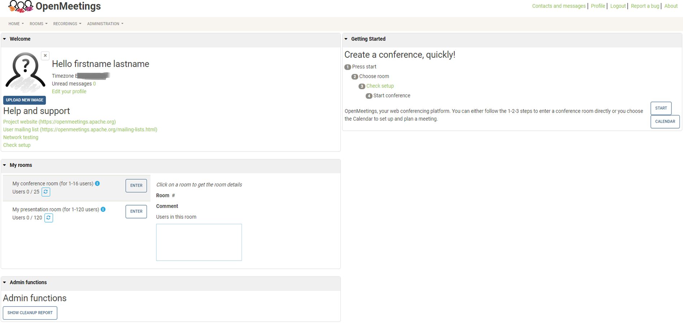Image resolution: width=683 pixels, height=324 pixels.
Task: Click the OpenMeetings logo icon
Action: tap(20, 6)
